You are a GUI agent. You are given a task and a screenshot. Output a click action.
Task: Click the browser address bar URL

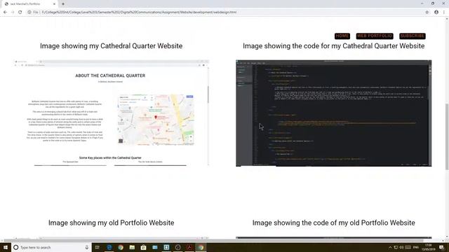(x=139, y=13)
